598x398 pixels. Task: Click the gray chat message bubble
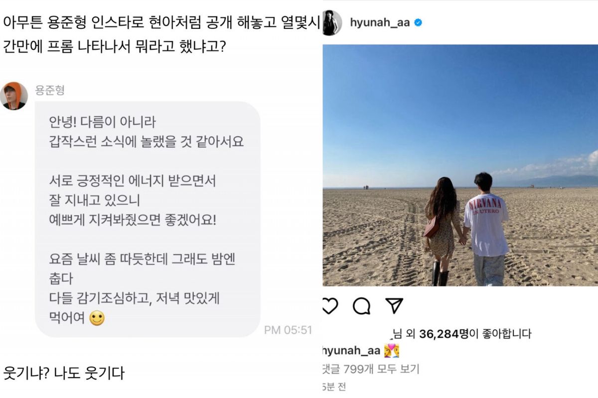(148, 219)
